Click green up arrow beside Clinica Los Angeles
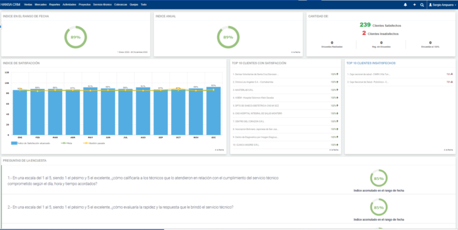This screenshot has width=458, height=230. click(338, 82)
